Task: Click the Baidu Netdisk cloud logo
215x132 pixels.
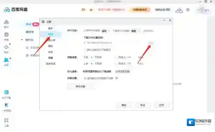Action: pos(7,10)
